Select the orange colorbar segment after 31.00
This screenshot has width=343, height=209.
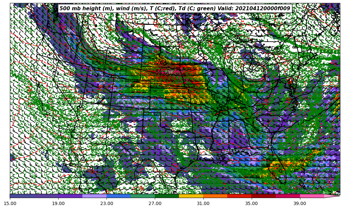[215, 196]
